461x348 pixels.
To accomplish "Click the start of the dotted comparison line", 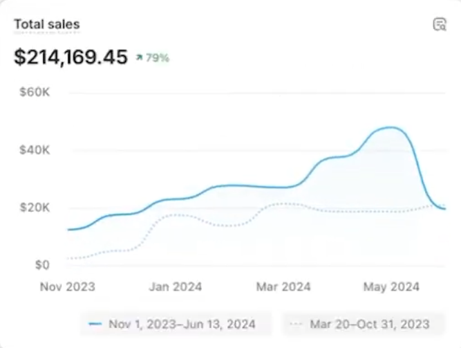I will (68, 258).
